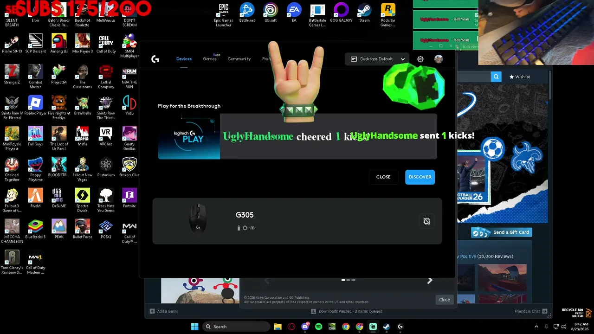Open Spotify from the taskbar
The image size is (594, 334).
[318, 327]
